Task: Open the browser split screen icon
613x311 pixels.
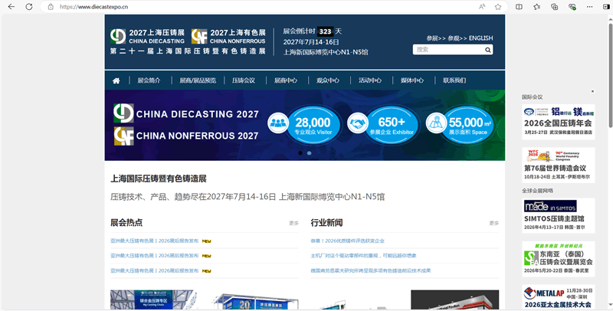Action: [519, 7]
